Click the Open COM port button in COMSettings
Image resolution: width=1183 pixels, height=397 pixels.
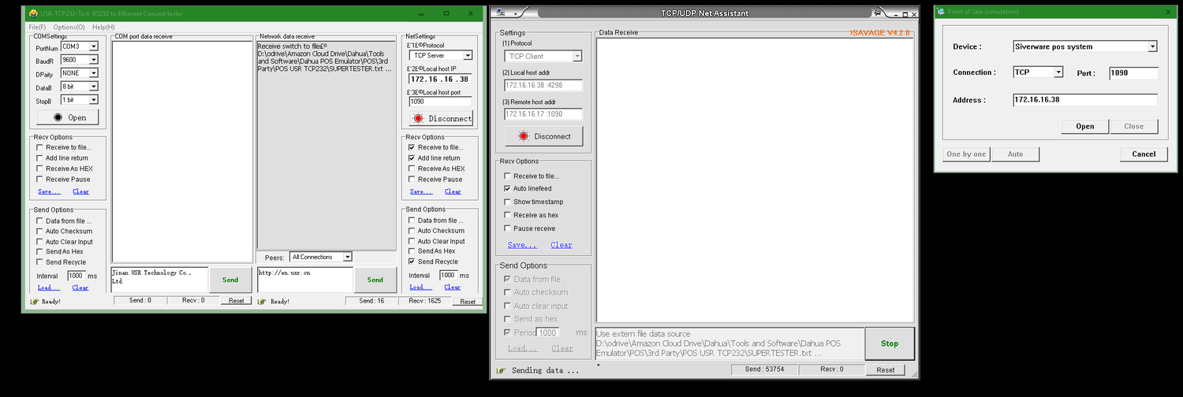(68, 117)
